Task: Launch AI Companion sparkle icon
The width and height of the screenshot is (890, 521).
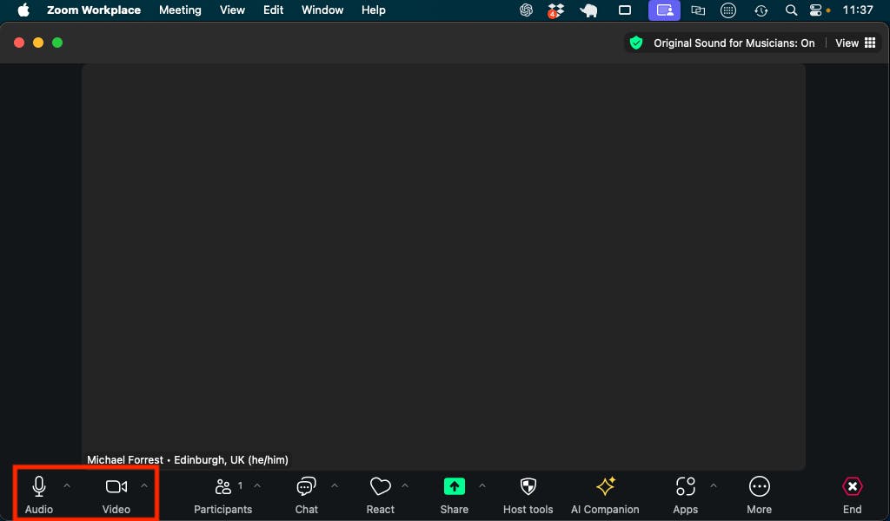Action: click(x=605, y=486)
